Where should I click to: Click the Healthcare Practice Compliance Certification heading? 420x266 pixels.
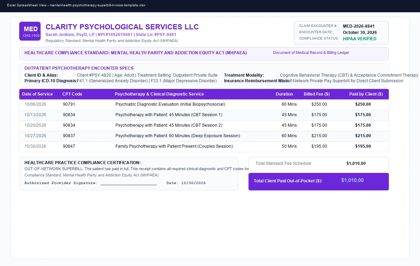click(83, 163)
